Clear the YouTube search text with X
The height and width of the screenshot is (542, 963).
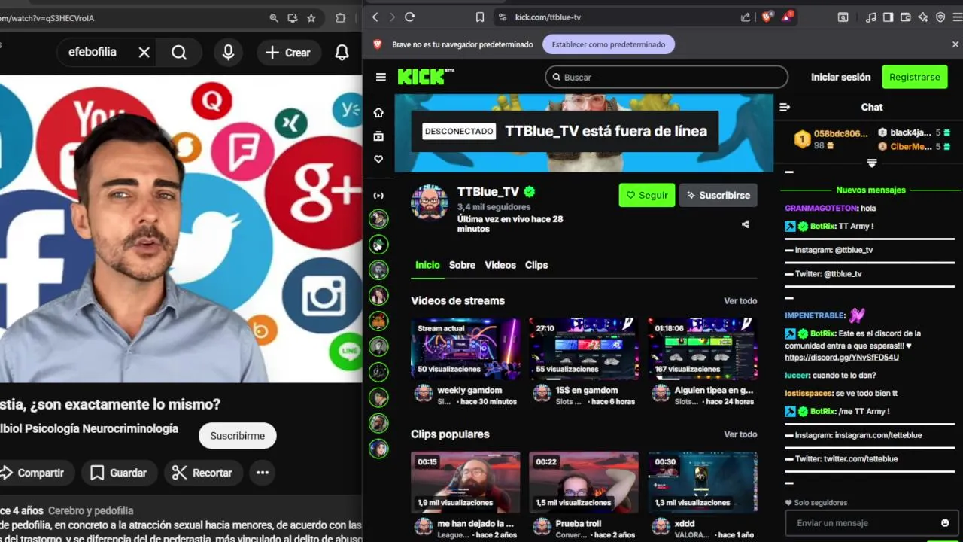coord(144,53)
